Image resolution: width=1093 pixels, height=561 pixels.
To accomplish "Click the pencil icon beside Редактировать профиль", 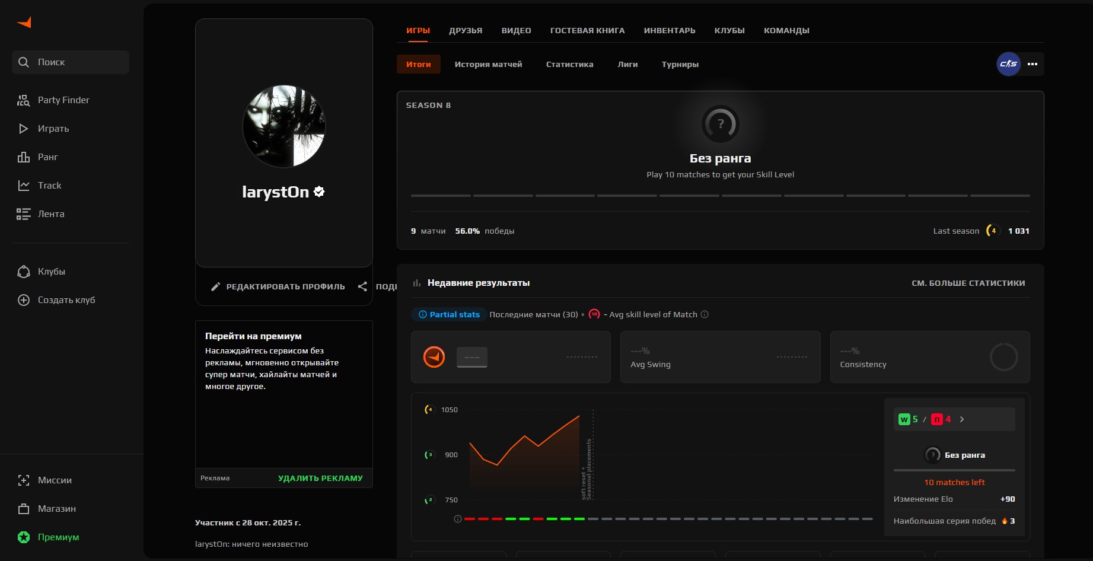I will coord(216,286).
